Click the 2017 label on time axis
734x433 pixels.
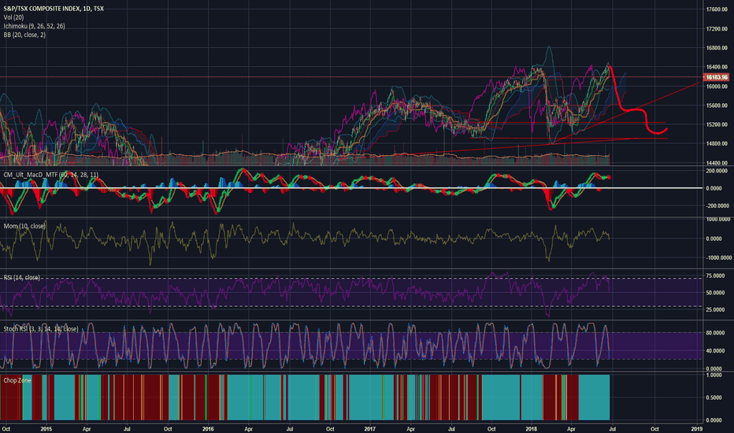(370, 429)
